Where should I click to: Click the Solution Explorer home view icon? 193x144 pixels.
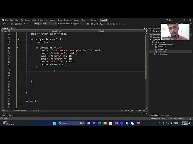(x=150, y=31)
